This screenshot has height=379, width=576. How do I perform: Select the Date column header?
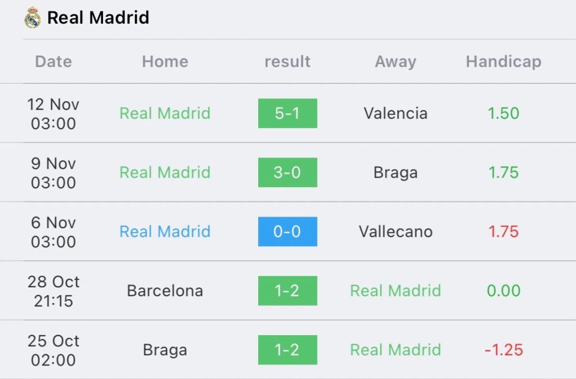pos(53,61)
